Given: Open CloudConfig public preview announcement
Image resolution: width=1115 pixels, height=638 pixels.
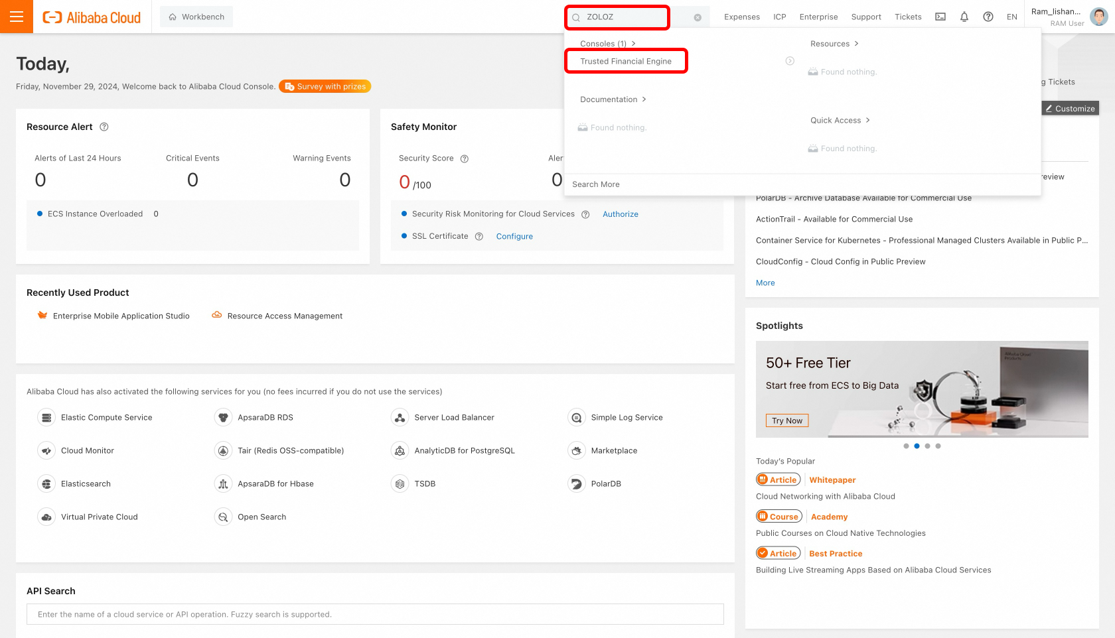Looking at the screenshot, I should coord(840,262).
